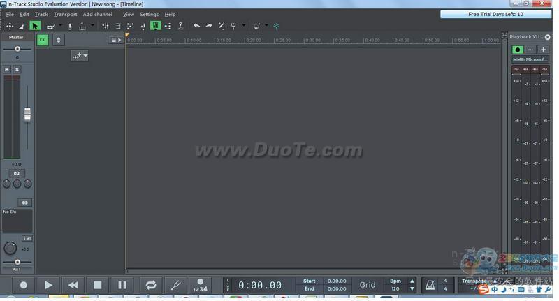Click the dotted square selection icon
Viewport: 559px width, 301px height.
coord(130,26)
